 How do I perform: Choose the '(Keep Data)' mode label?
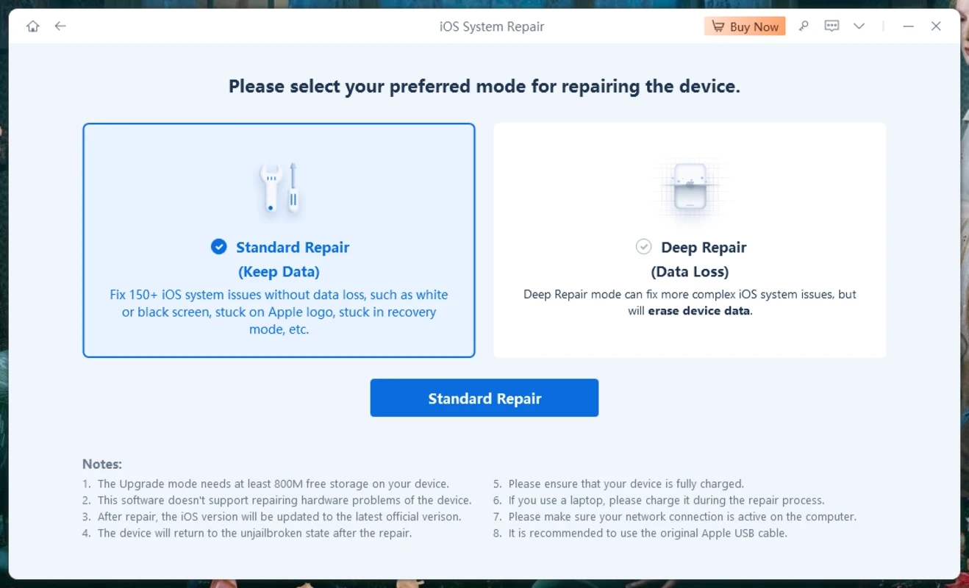click(279, 272)
